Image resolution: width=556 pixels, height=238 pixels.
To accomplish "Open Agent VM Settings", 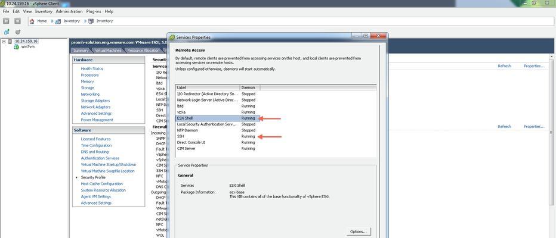I will 95,196.
